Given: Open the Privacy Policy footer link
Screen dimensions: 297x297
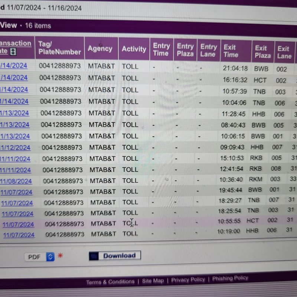Looking at the screenshot, I should click(x=188, y=280).
